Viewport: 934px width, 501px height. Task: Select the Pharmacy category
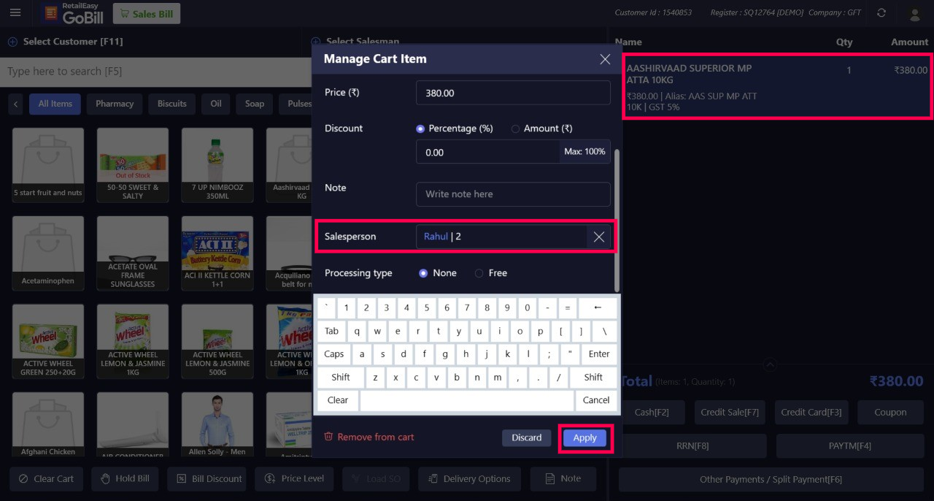click(x=115, y=104)
